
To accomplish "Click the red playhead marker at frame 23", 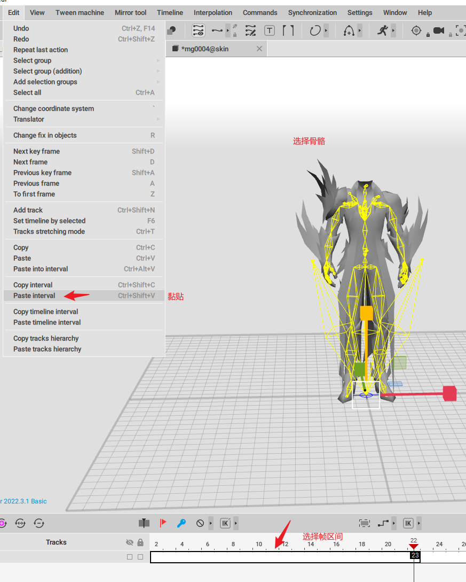I will 414,547.
